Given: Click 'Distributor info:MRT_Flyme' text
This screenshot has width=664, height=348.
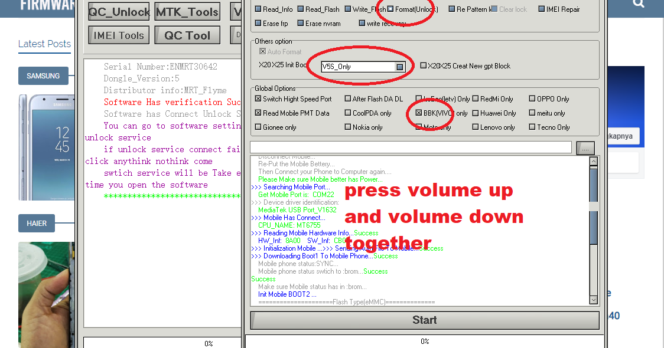Looking at the screenshot, I should pyautogui.click(x=165, y=90).
